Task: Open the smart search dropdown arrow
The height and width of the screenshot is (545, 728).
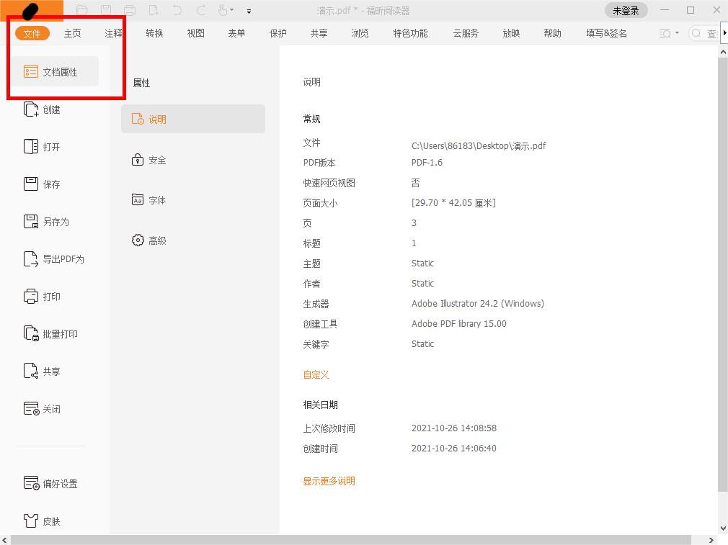Action: pyautogui.click(x=678, y=33)
